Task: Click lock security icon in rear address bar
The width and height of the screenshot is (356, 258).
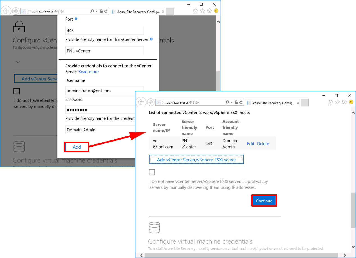Action: 101,11
